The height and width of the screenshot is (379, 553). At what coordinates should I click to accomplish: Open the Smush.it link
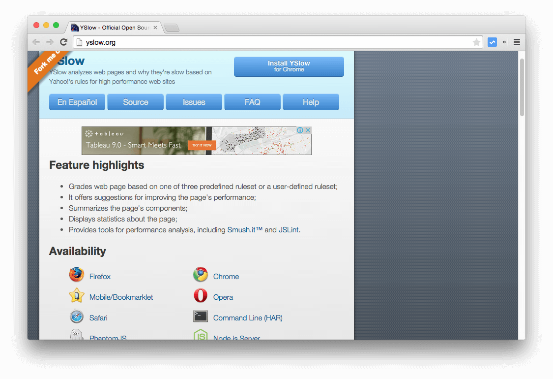tap(241, 230)
